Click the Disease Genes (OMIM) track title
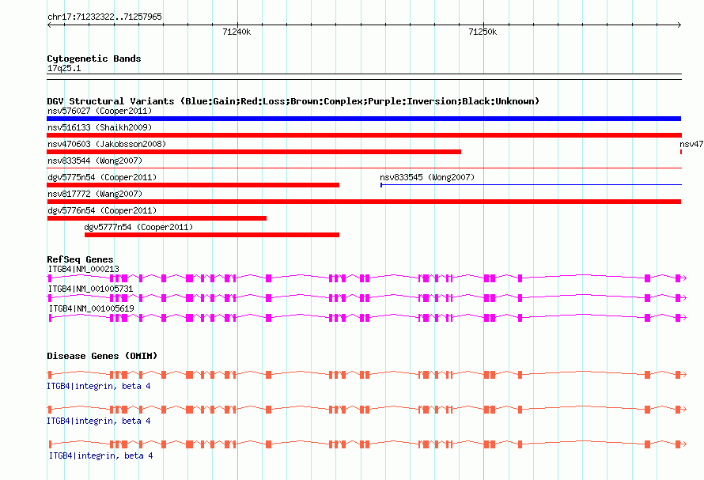 (x=102, y=356)
